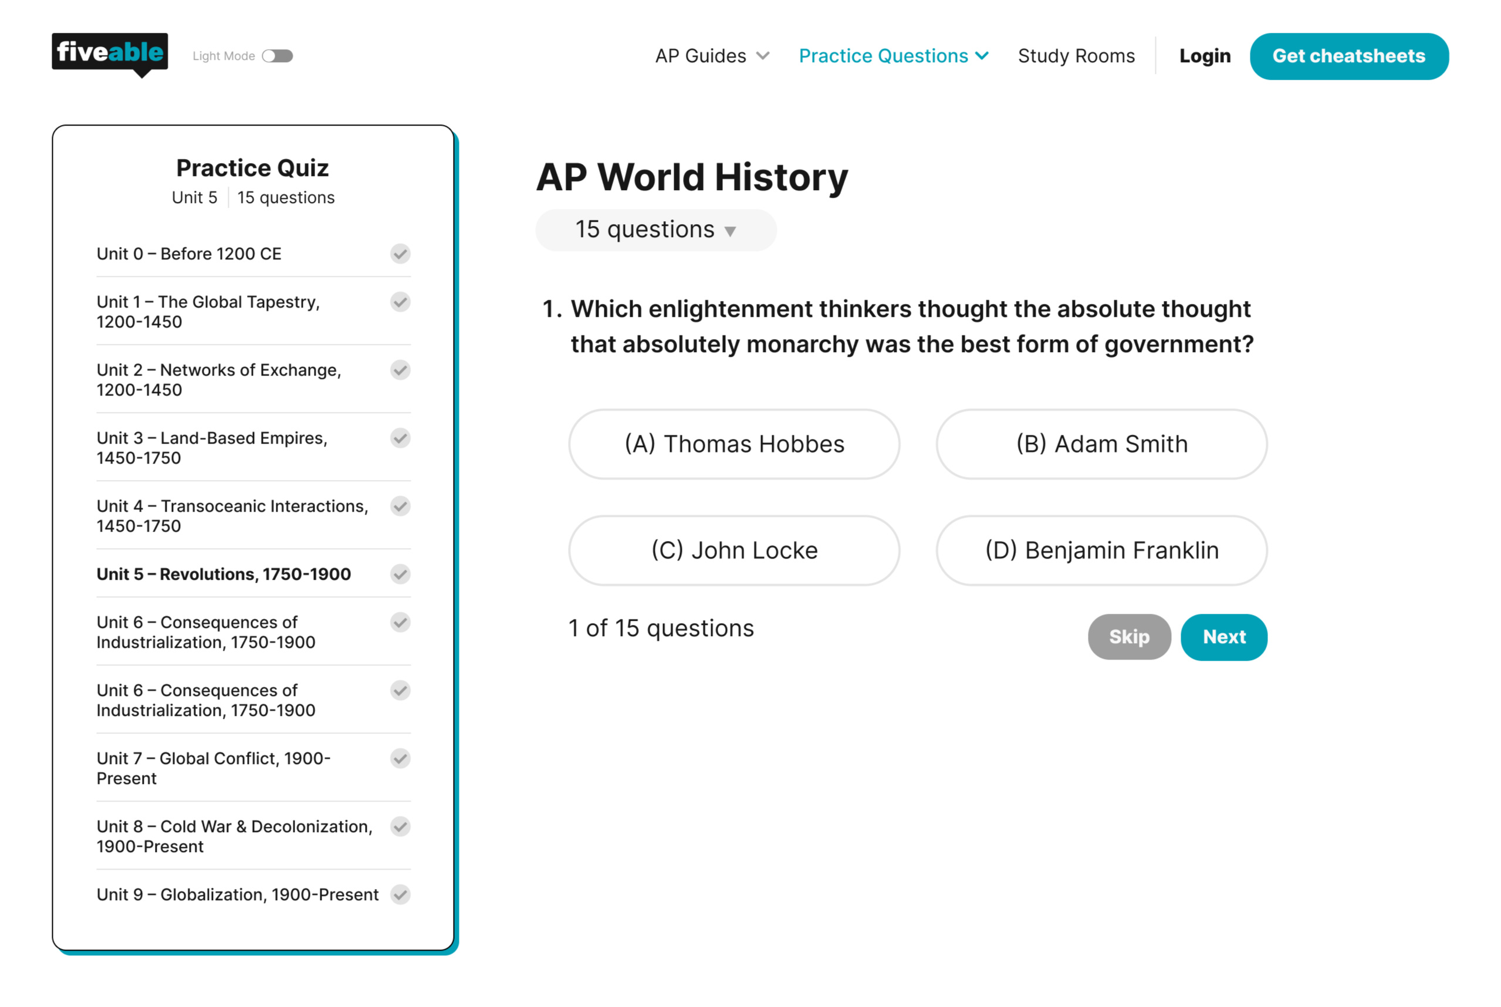
Task: Select answer (A) Thomas Hobbes
Action: (x=734, y=444)
